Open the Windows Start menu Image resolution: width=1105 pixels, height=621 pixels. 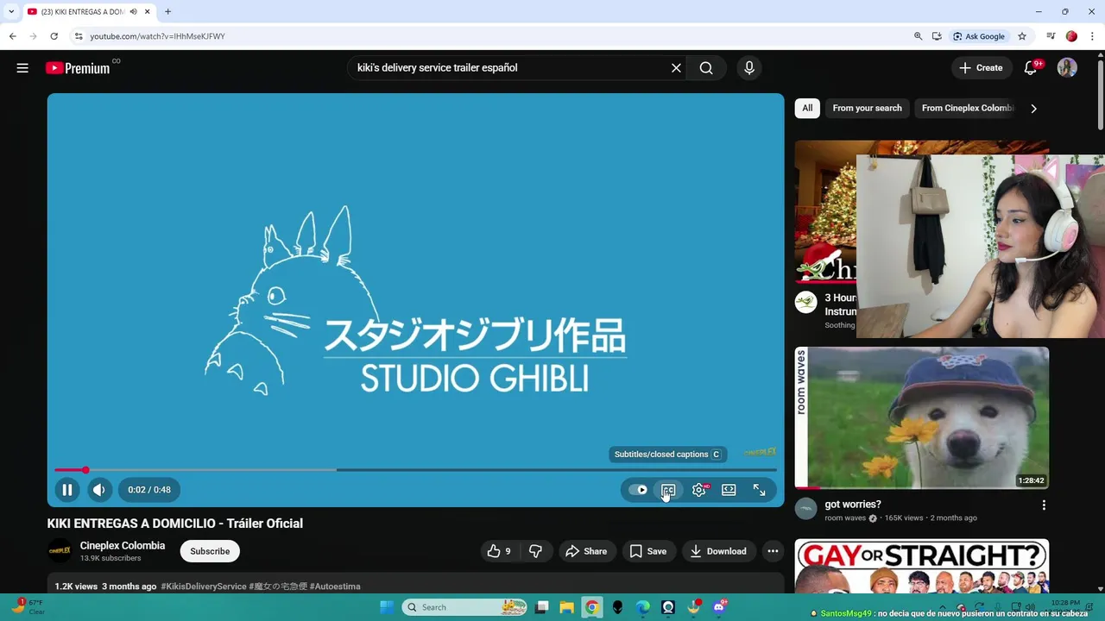386,607
